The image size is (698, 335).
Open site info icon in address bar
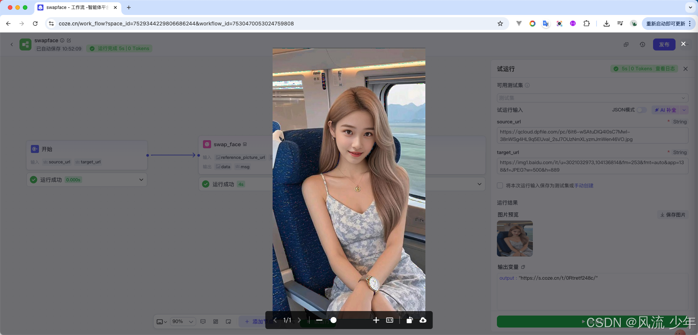pyautogui.click(x=51, y=24)
